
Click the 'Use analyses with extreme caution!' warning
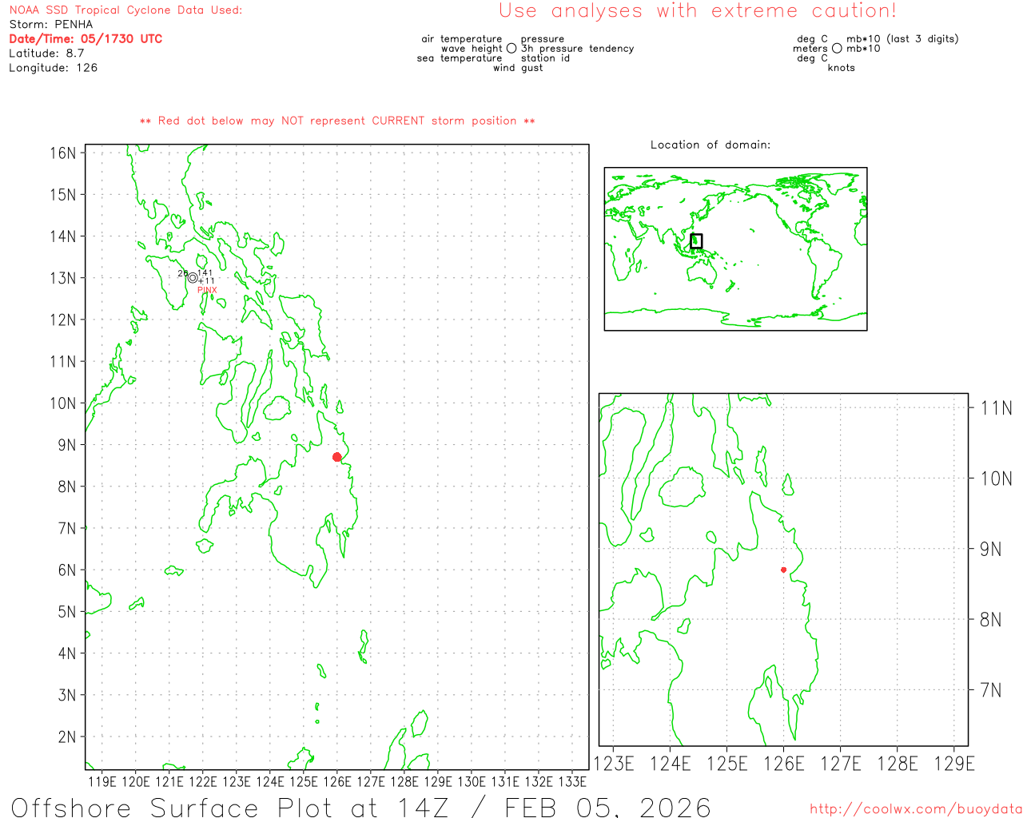pyautogui.click(x=697, y=11)
